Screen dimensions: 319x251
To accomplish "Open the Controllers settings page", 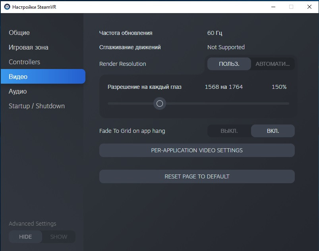I will (x=25, y=62).
